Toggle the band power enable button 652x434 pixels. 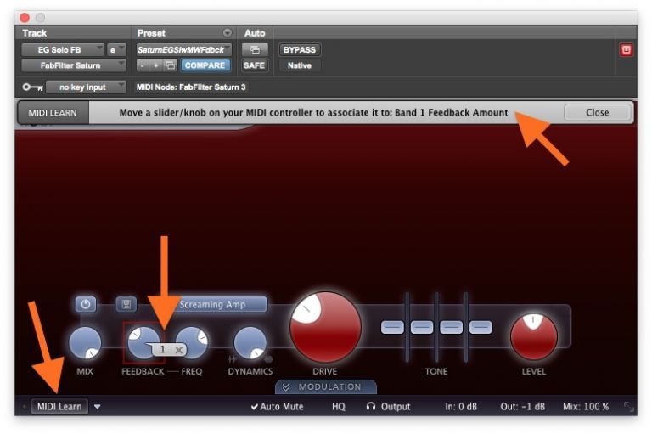pyautogui.click(x=85, y=304)
